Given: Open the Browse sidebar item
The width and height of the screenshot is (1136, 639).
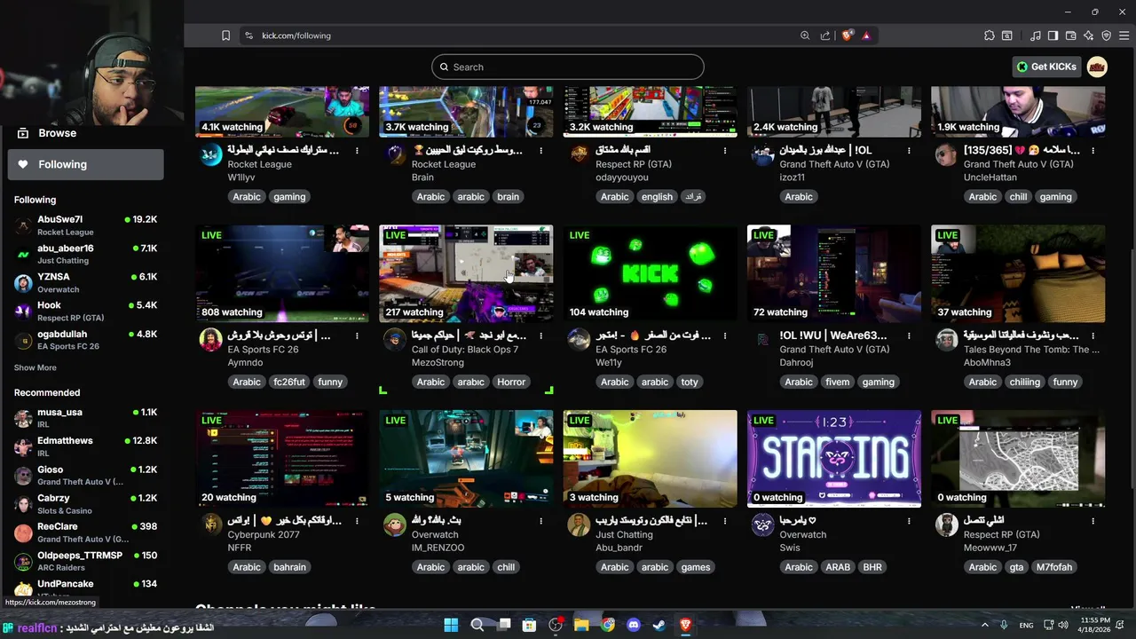Looking at the screenshot, I should 85,133.
